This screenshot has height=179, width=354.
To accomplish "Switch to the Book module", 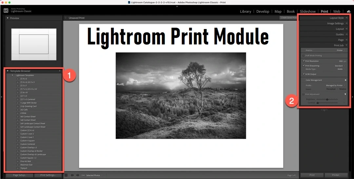I will [x=291, y=11].
